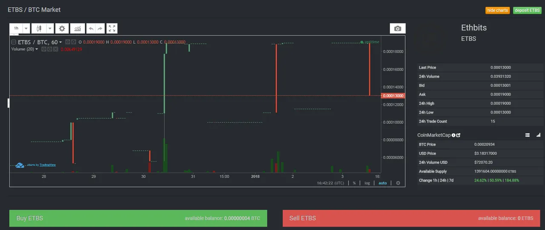545x230 pixels.
Task: Select the candlestick chart style icon
Action: (x=39, y=28)
